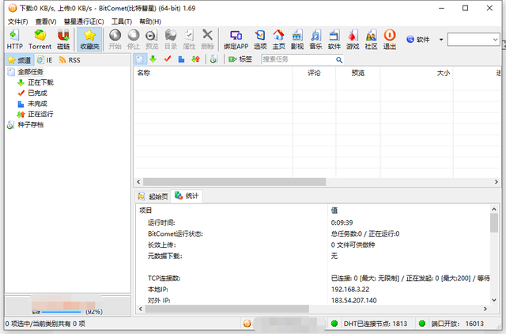Image resolution: width=506 pixels, height=334 pixels.
Task: Switch to the RSS sidebar tab
Action: tap(70, 60)
